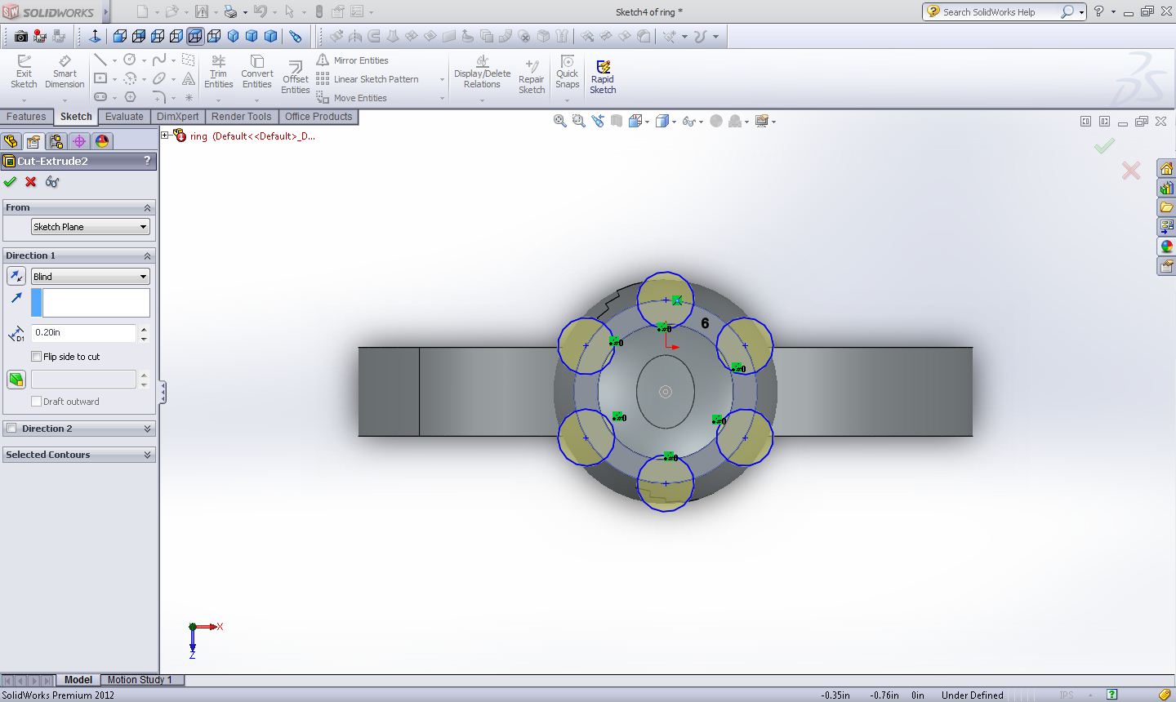Open Appearances color ball in task pane
Image resolution: width=1176 pixels, height=702 pixels.
1166,247
